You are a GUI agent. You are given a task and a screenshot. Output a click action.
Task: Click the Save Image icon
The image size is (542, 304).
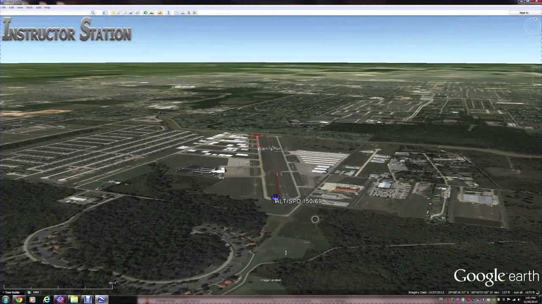pos(189,13)
